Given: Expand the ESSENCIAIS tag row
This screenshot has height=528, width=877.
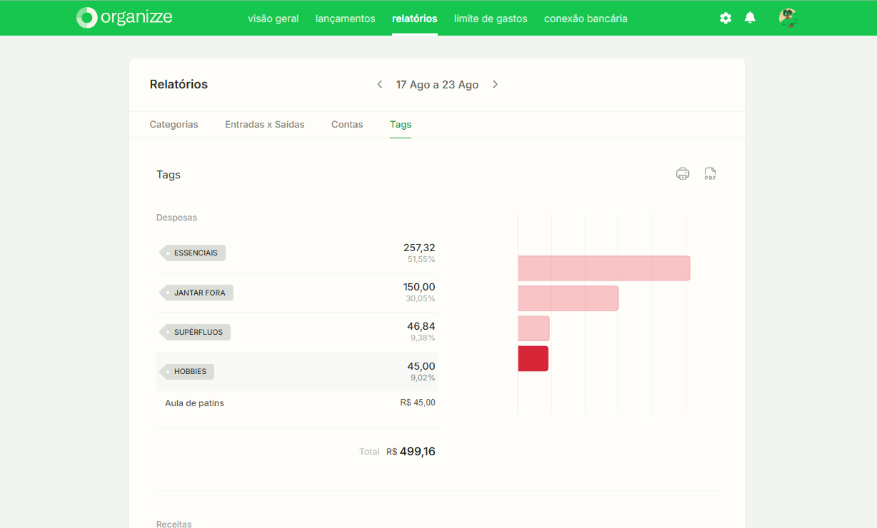Looking at the screenshot, I should pyautogui.click(x=297, y=253).
